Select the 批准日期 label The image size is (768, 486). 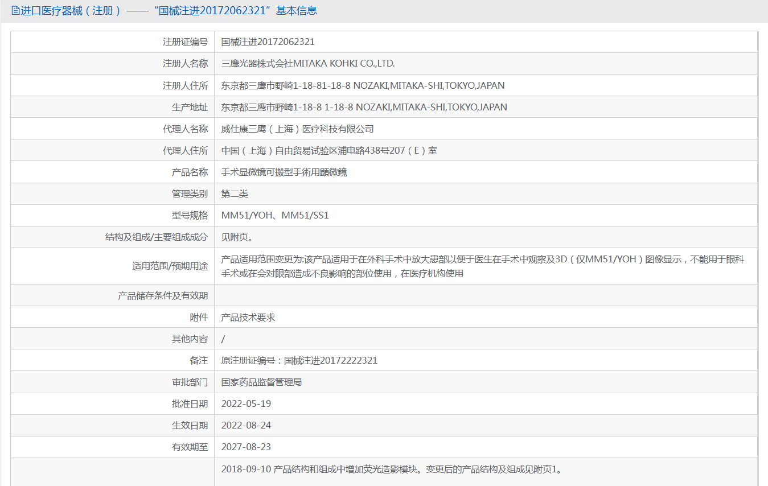point(190,403)
